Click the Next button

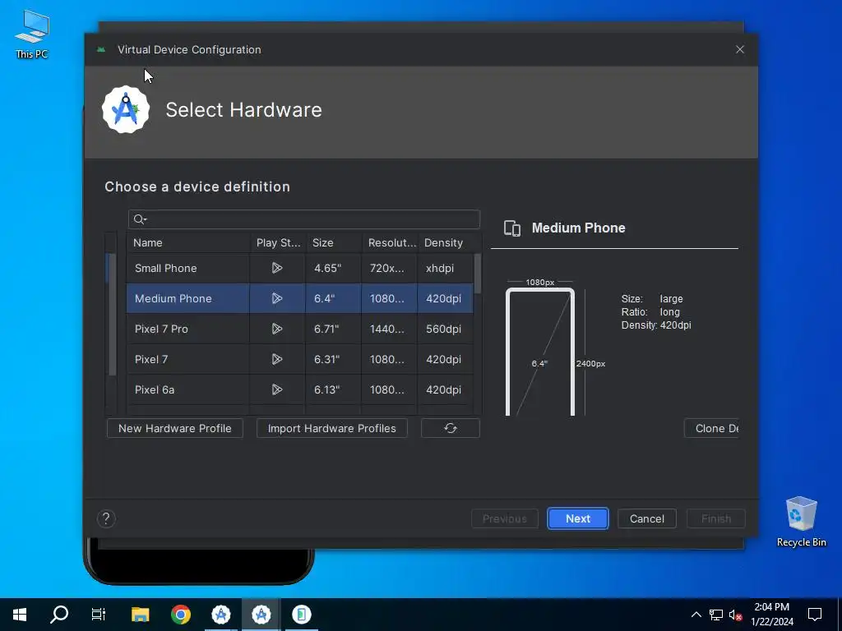[x=578, y=519]
